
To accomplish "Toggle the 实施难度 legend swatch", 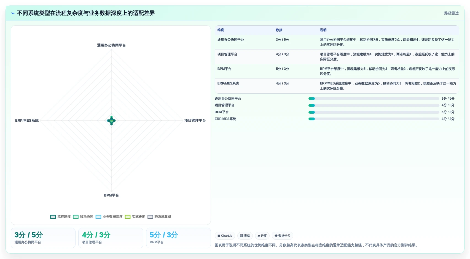I will point(128,217).
